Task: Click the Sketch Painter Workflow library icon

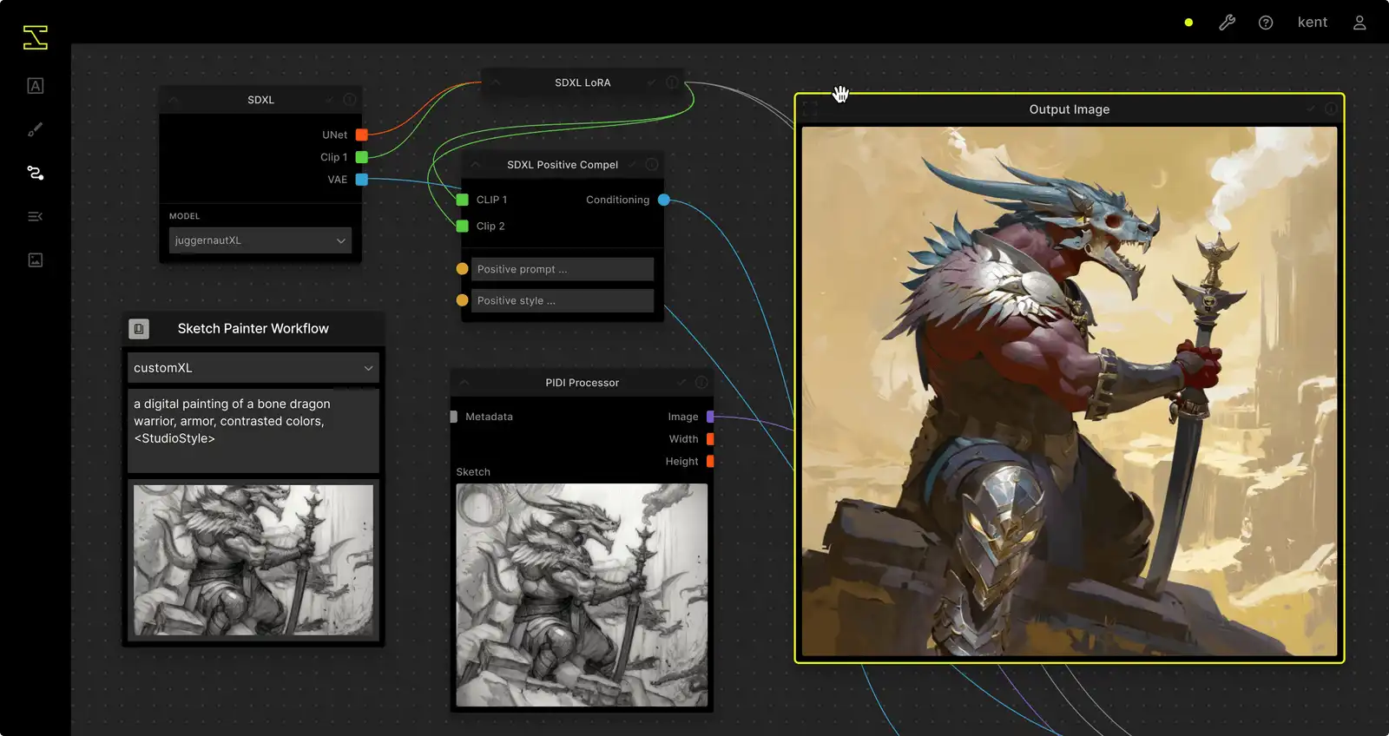Action: [x=139, y=329]
